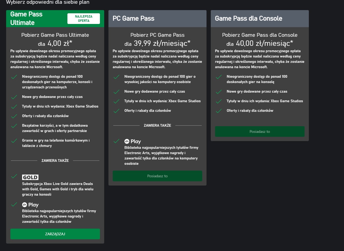This screenshot has height=251, width=344.
Task: Click the 'Pobierz Game Pass dla Console' heading
Action: pos(260,35)
